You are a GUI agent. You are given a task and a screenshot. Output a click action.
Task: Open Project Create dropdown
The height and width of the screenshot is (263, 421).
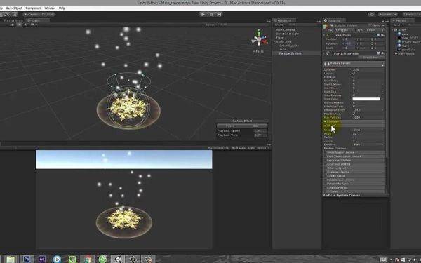(x=398, y=25)
